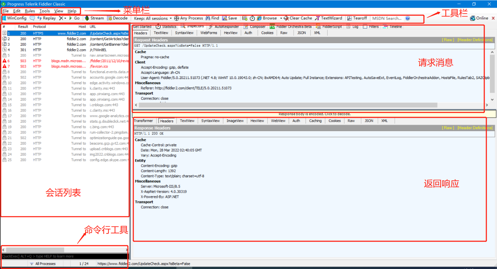The image size is (497, 269).
Task: Click the Online status indicator
Action: point(479,18)
